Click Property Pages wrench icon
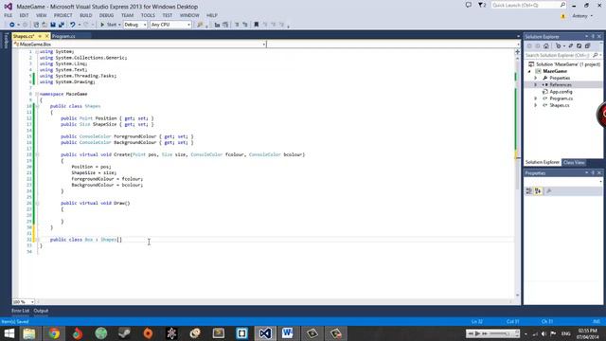The height and width of the screenshot is (341, 606). tap(548, 191)
